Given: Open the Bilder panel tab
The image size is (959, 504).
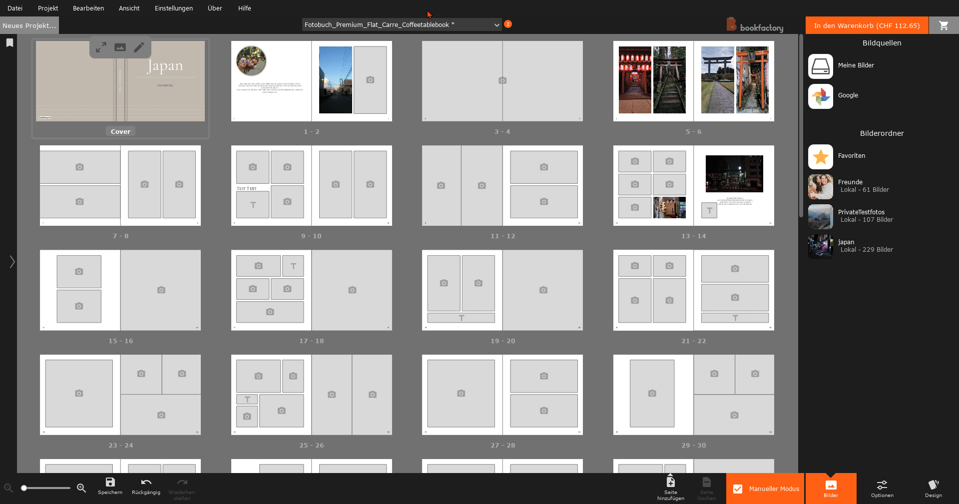Looking at the screenshot, I should pos(831,489).
